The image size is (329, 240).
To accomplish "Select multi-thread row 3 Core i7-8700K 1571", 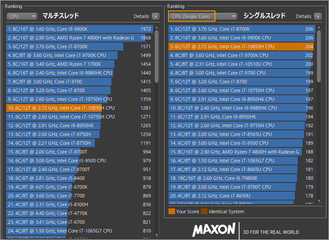I will click(x=80, y=47).
